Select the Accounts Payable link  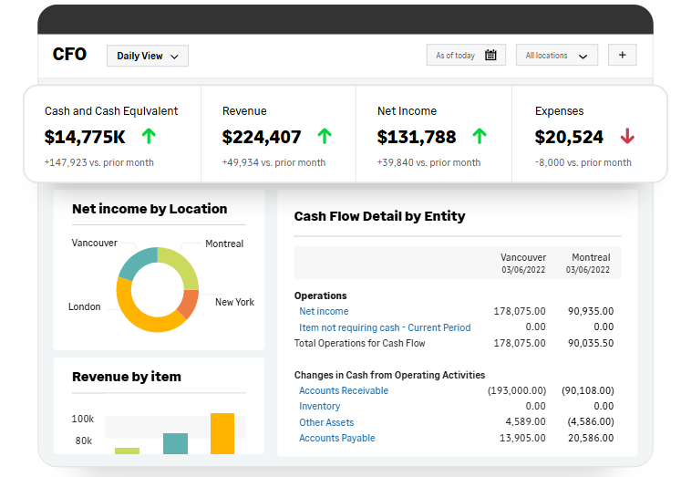336,438
